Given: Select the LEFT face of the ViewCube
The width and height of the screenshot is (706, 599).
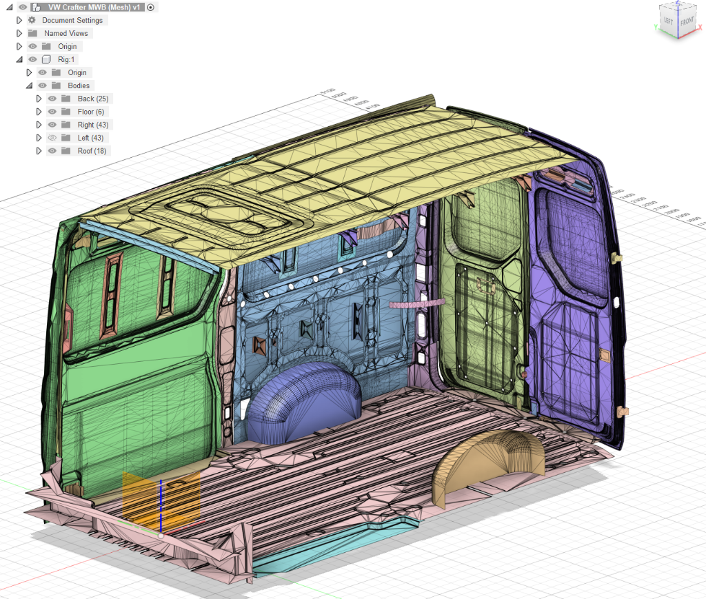Looking at the screenshot, I should click(668, 21).
